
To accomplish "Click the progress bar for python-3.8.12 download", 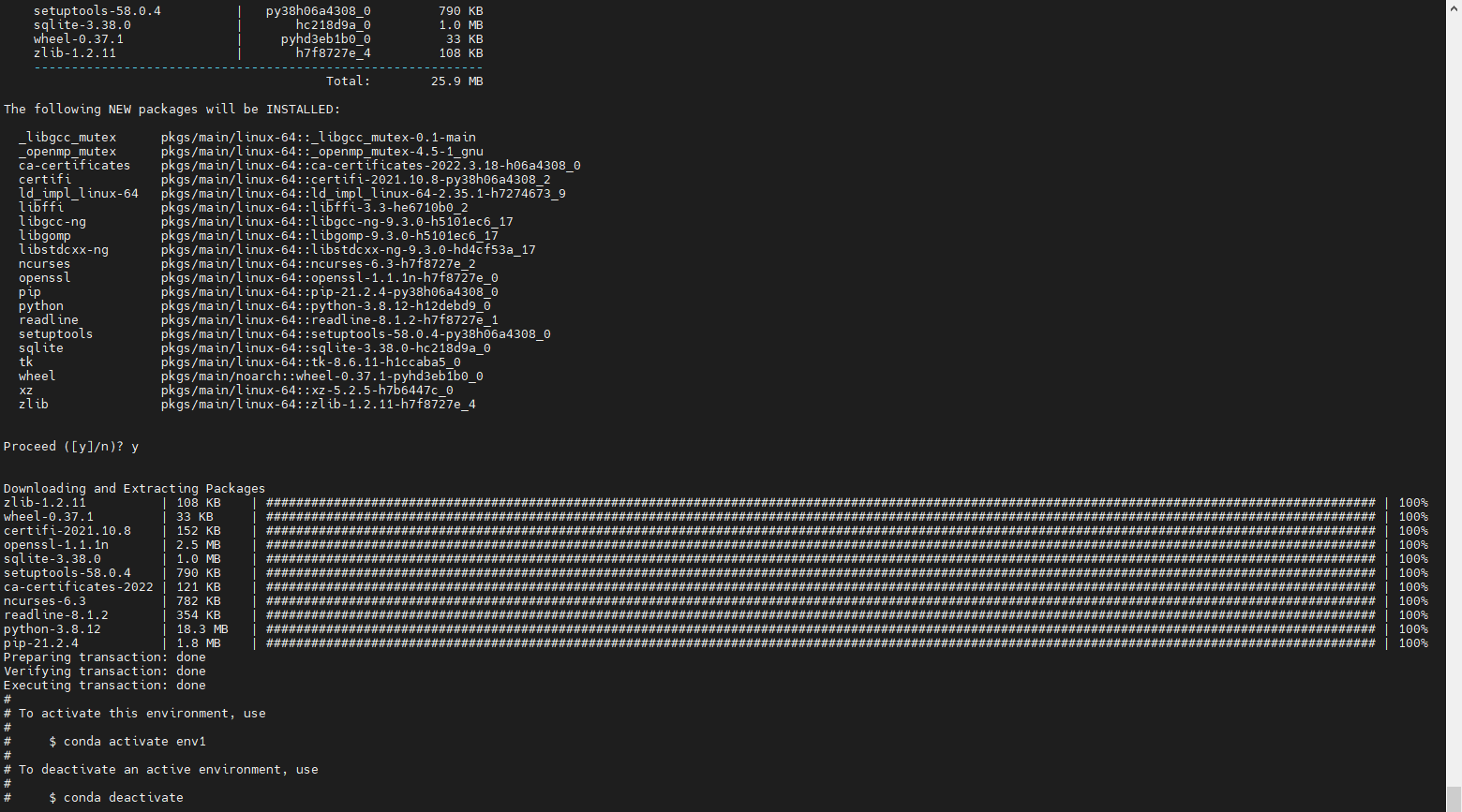I will [x=821, y=629].
